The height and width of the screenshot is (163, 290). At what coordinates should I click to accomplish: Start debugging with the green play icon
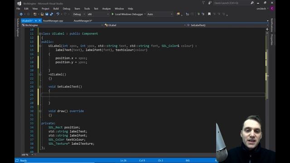(x=112, y=14)
